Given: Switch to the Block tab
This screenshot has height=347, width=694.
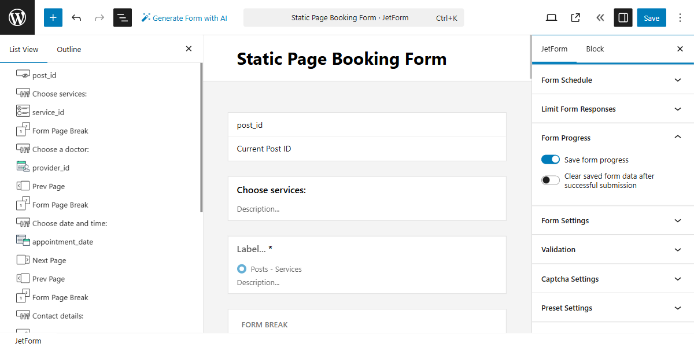Looking at the screenshot, I should pos(595,49).
